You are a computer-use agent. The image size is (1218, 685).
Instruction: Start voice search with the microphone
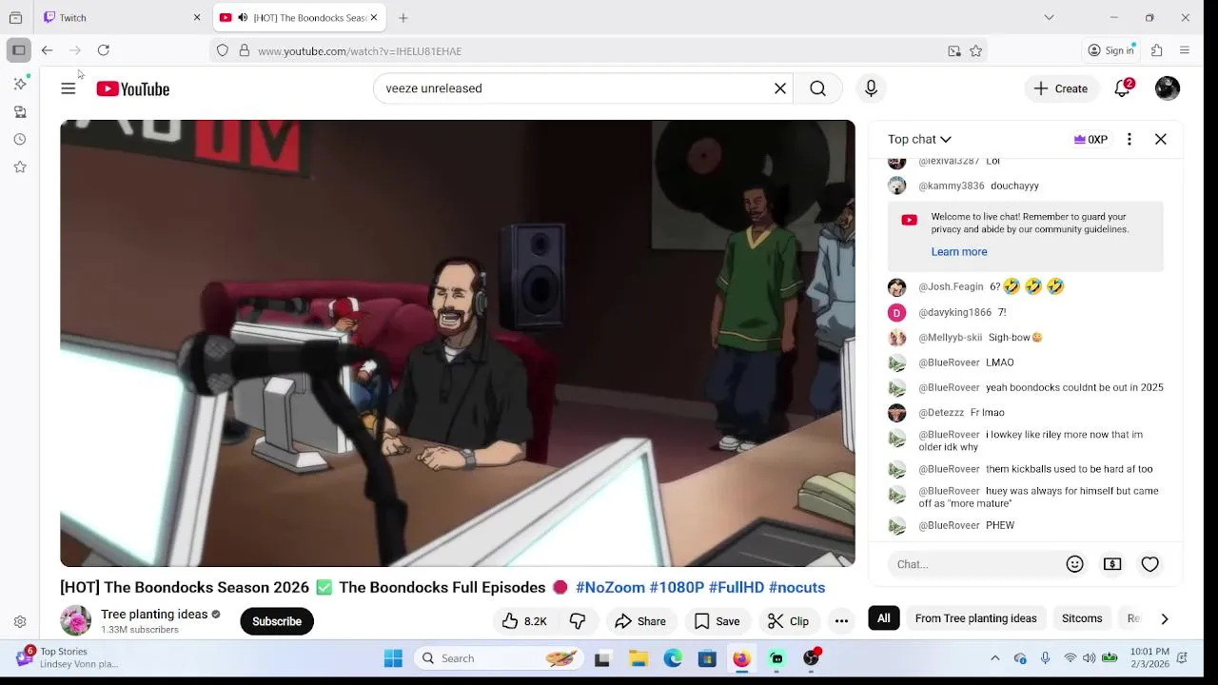871,88
